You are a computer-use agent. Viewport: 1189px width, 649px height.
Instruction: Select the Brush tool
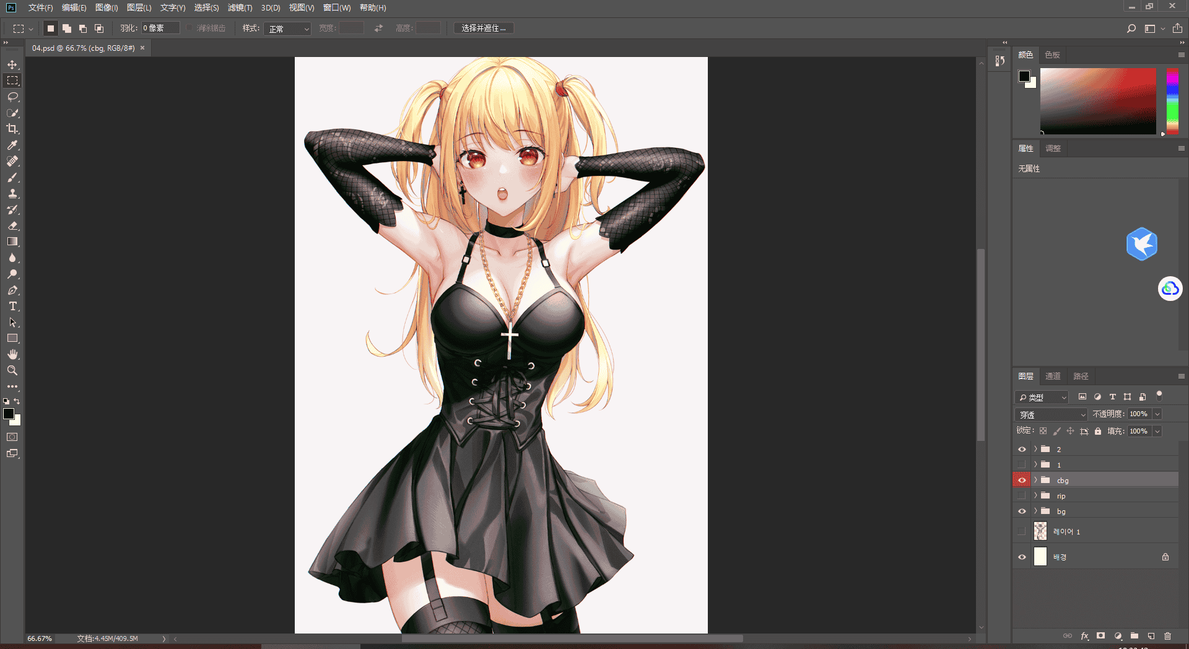pos(12,177)
